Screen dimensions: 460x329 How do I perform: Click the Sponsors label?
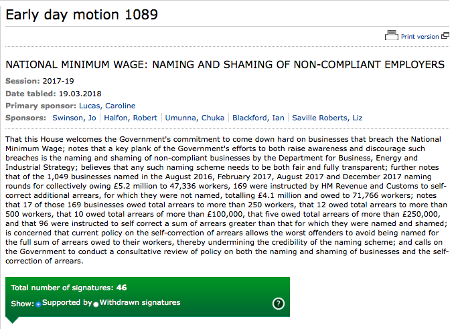pyautogui.click(x=26, y=118)
